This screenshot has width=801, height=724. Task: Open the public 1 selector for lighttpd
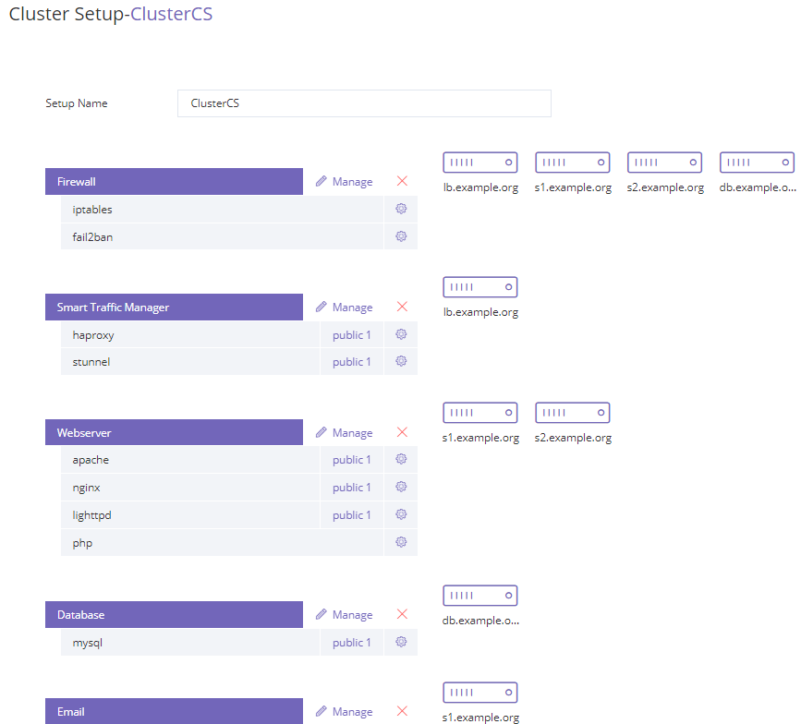click(x=351, y=515)
